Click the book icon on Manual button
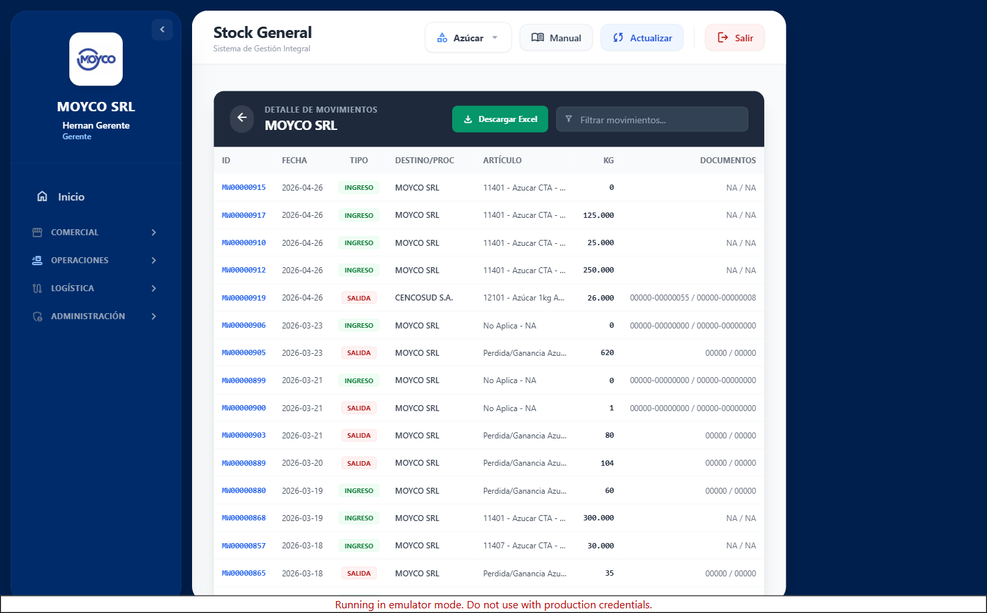Viewport: 987px width, 613px height. tap(538, 38)
